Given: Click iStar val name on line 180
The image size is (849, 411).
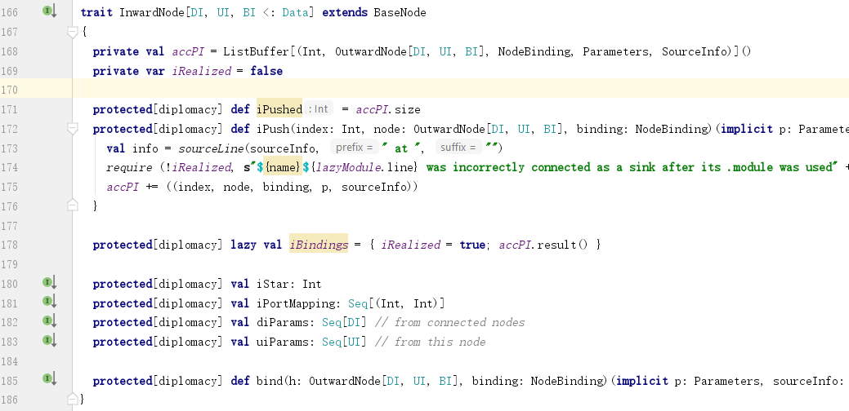Looking at the screenshot, I should tap(273, 284).
